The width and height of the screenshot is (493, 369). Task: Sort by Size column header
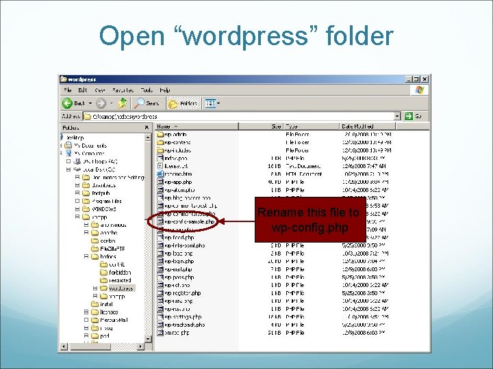click(261, 126)
